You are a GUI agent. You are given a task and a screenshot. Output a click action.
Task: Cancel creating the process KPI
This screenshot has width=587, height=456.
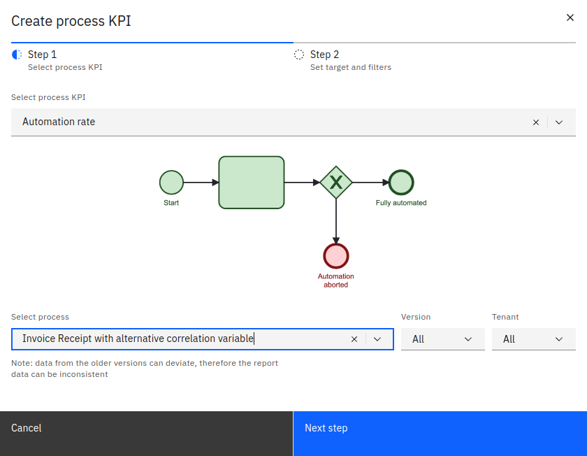point(26,427)
